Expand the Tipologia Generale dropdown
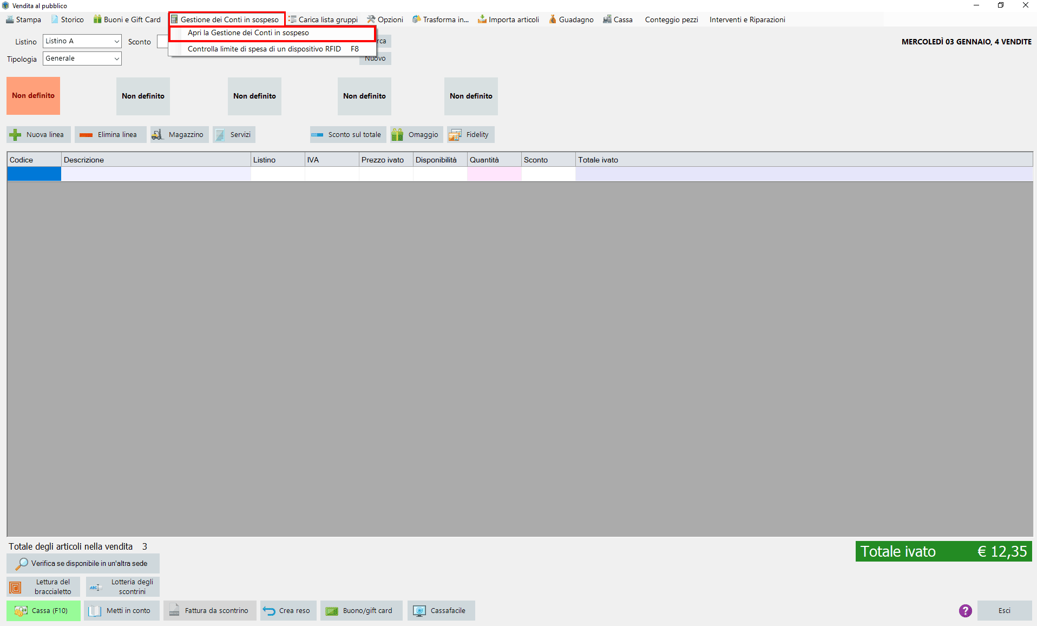This screenshot has height=626, width=1037. click(116, 58)
